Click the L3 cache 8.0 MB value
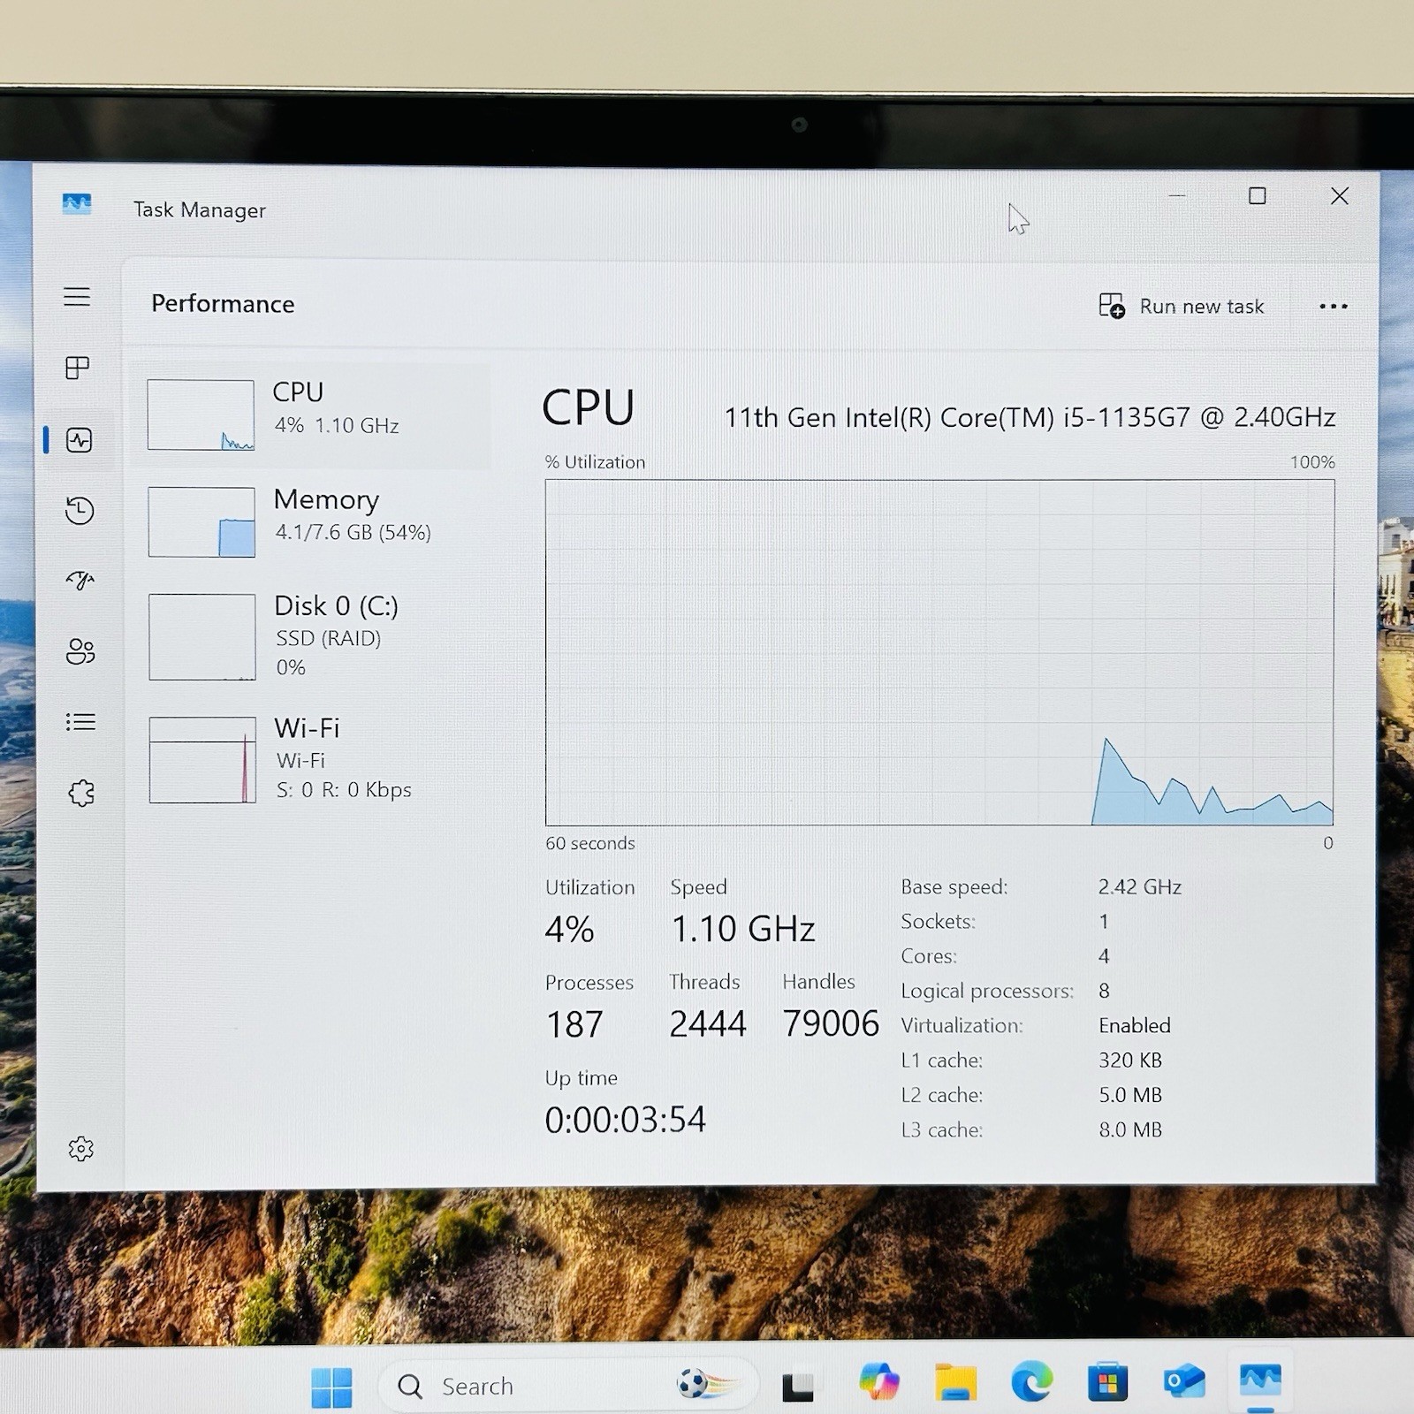This screenshot has width=1414, height=1414. pyautogui.click(x=1129, y=1129)
